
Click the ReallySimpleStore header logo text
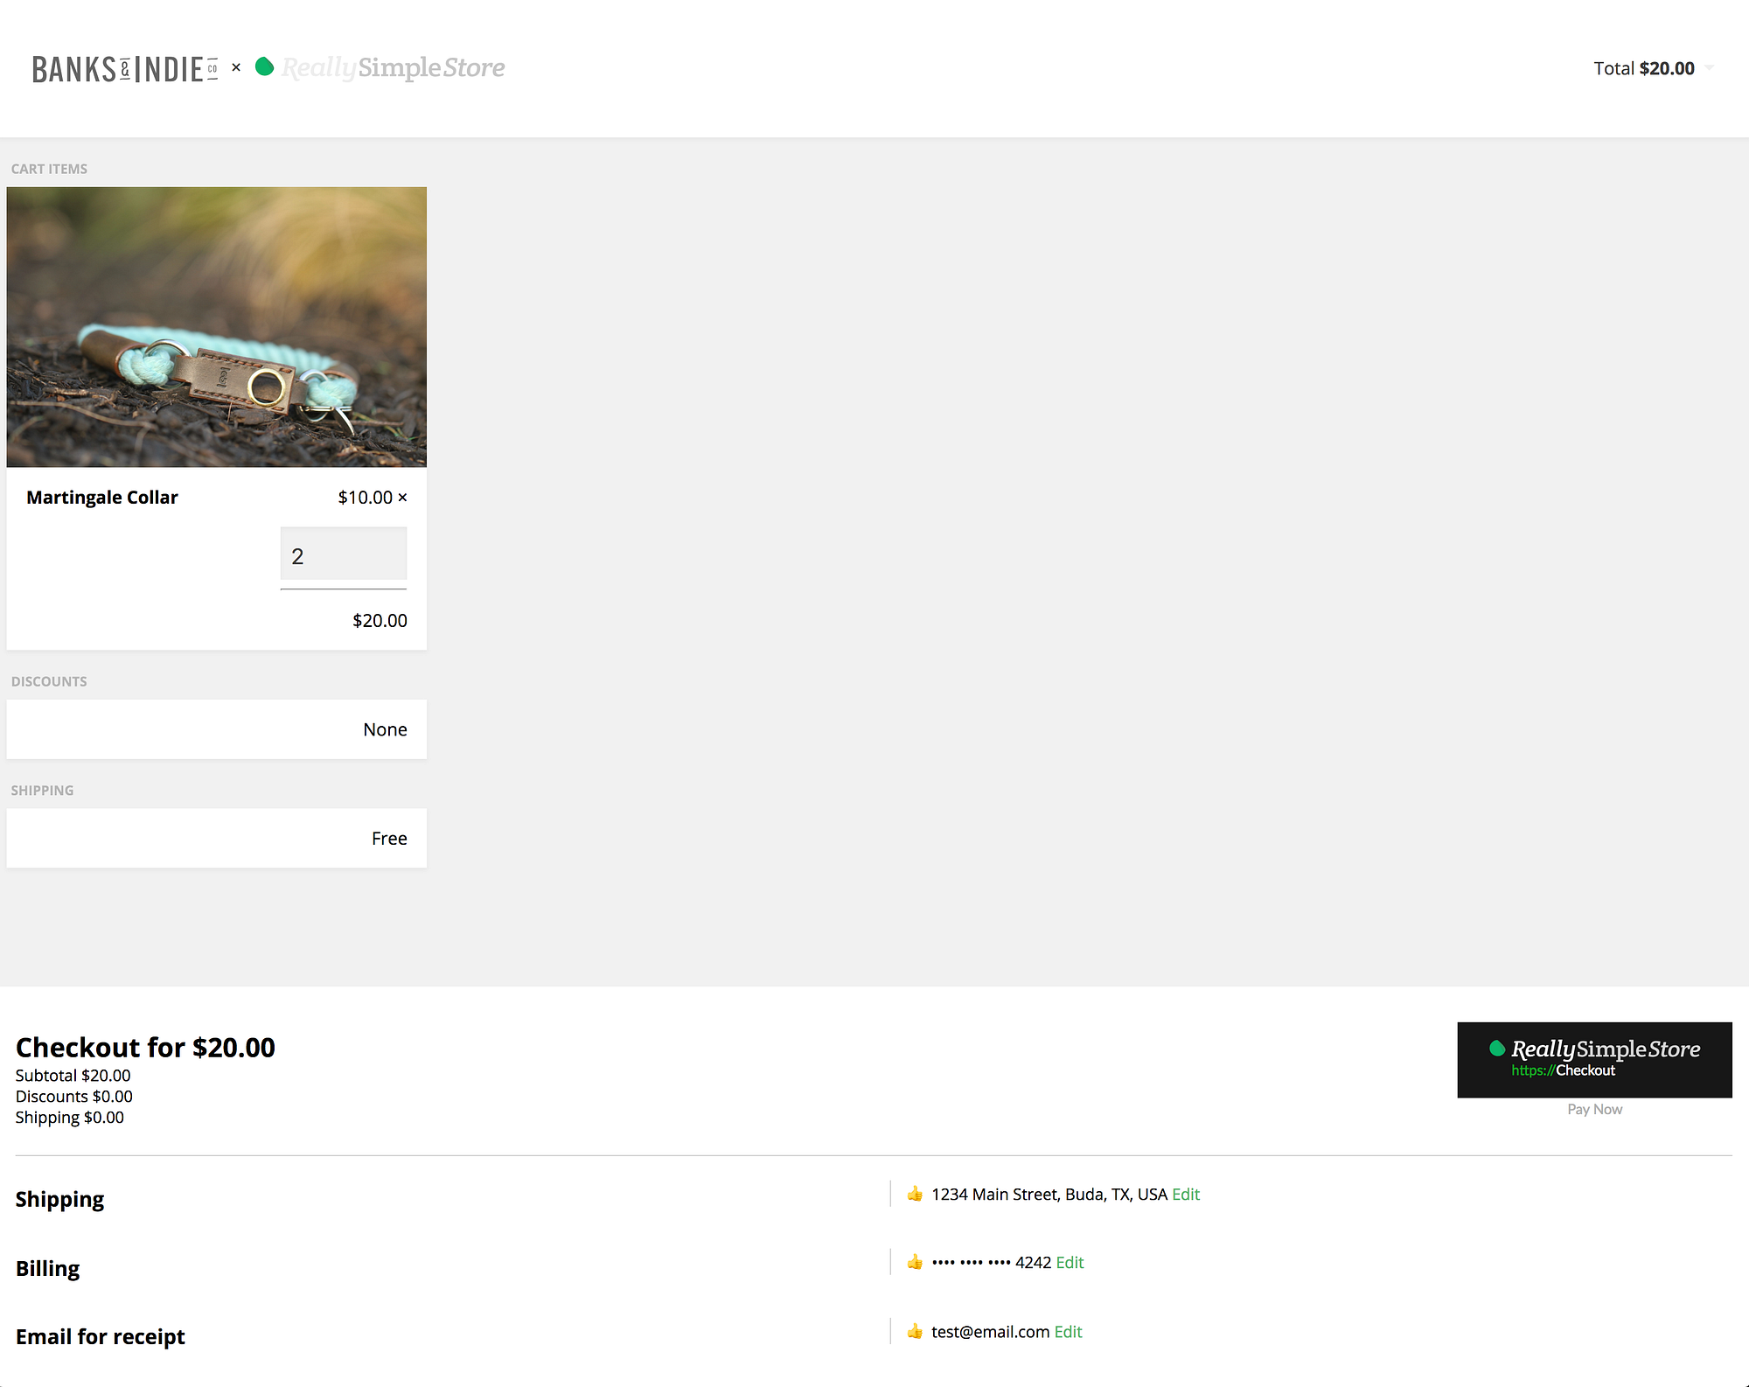point(394,67)
